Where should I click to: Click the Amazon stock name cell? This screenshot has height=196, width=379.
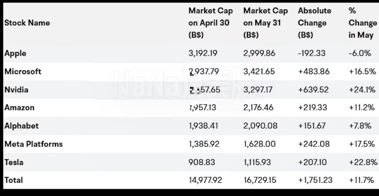tap(19, 108)
